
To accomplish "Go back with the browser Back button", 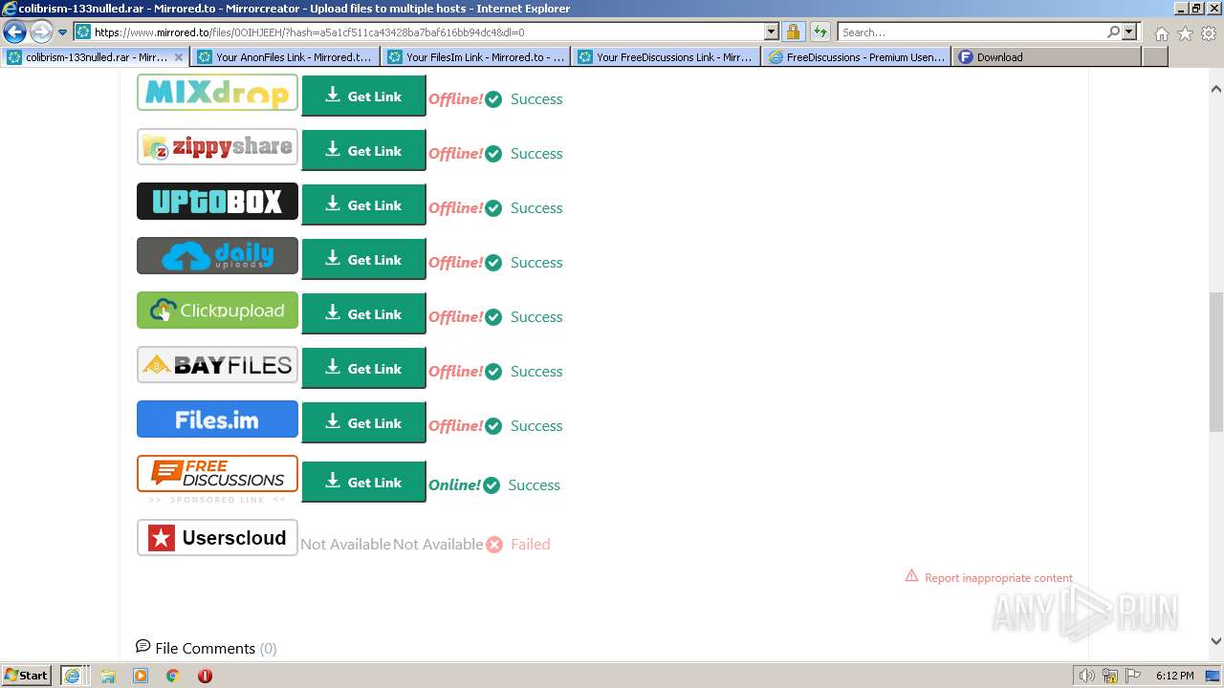I will coord(14,32).
